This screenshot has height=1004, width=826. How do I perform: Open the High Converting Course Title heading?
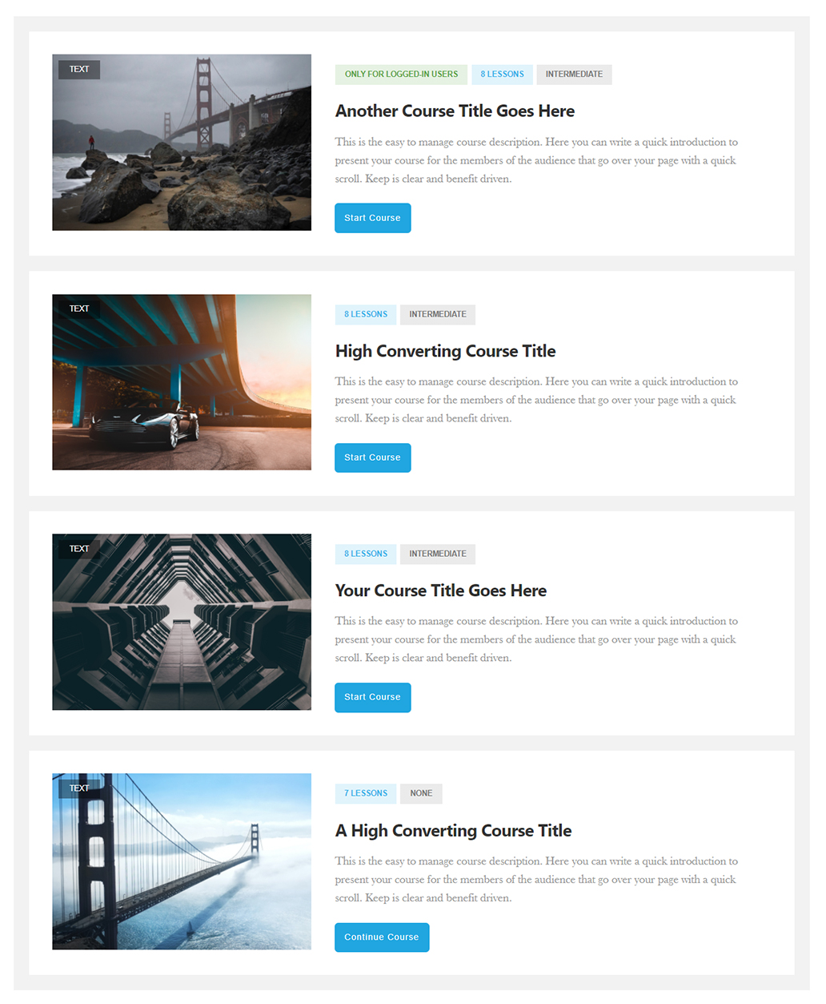point(445,351)
